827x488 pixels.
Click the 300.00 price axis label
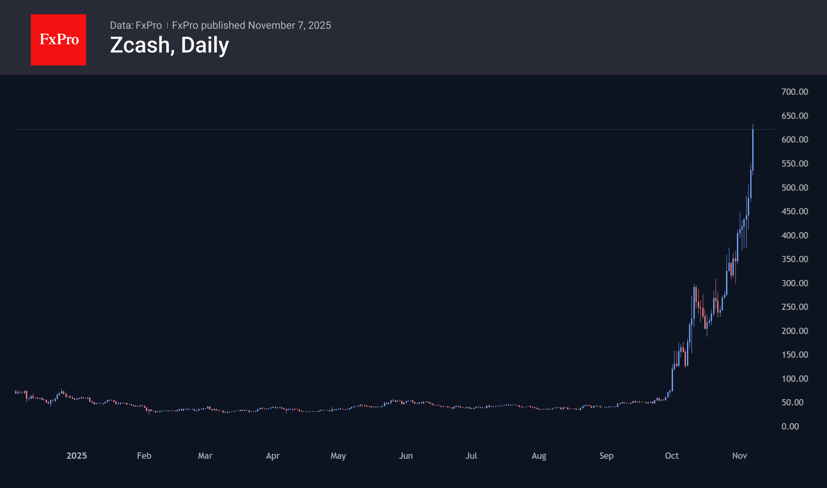(x=795, y=283)
